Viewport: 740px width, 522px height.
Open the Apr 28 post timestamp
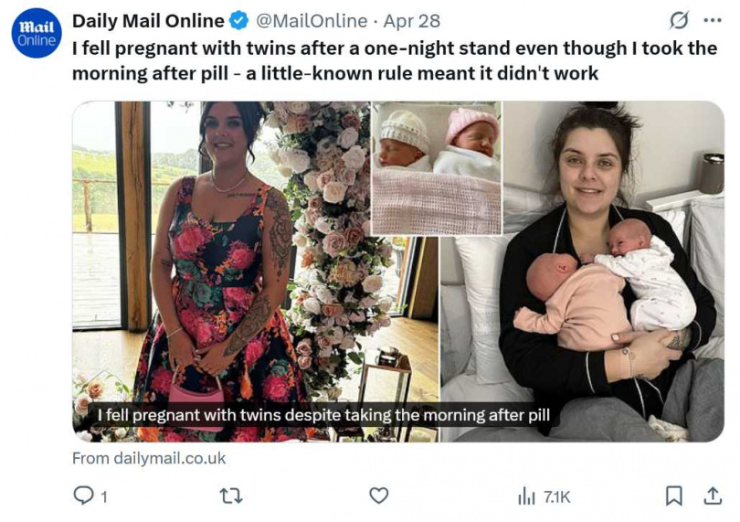pos(412,20)
